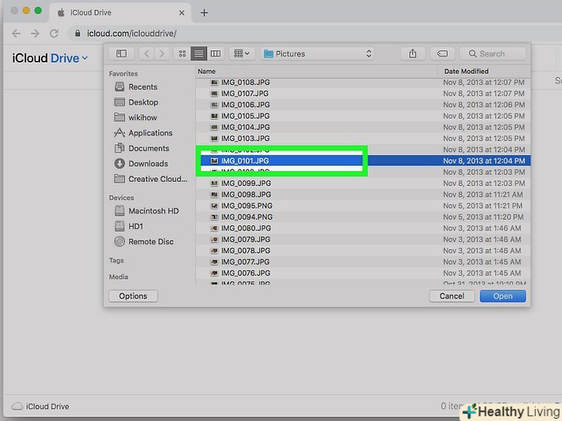Screen dimensions: 562x421
Task: Click the Options button
Action: [x=133, y=296]
